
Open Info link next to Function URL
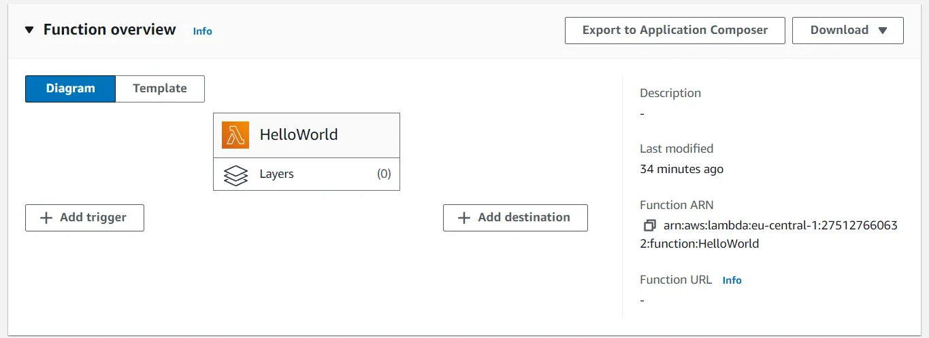[x=732, y=280]
